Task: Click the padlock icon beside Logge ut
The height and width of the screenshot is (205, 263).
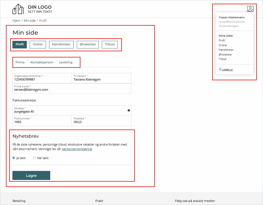Action: (220, 69)
